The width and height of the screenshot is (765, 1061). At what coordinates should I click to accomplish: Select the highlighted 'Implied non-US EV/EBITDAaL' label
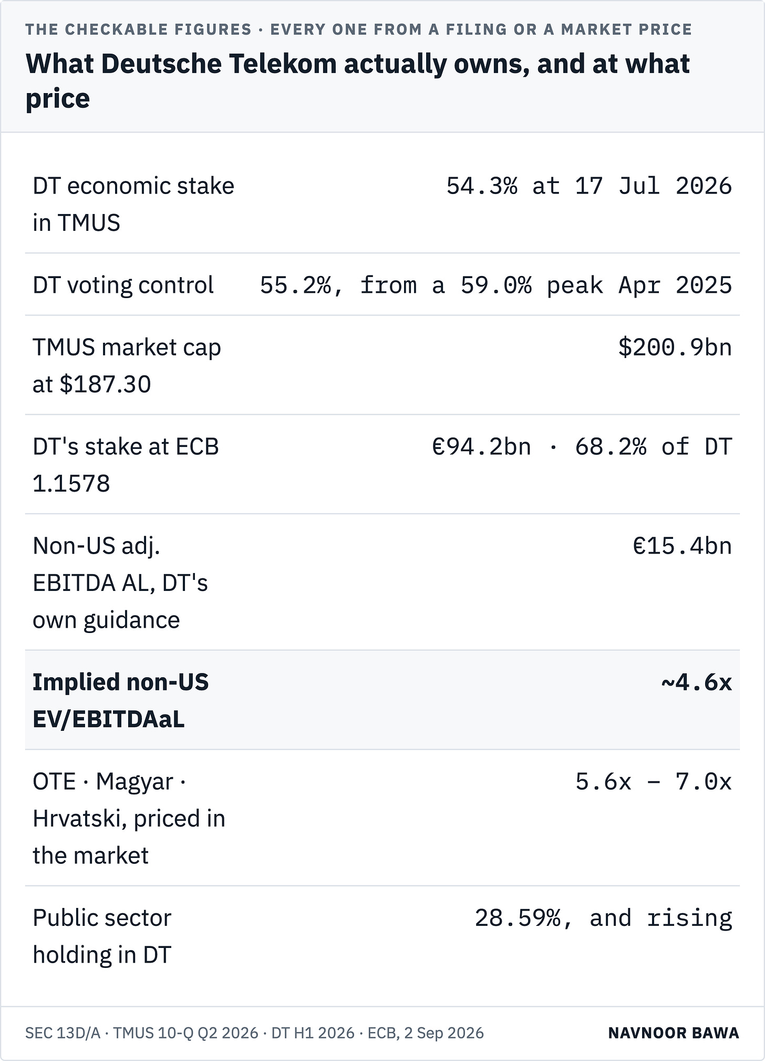click(121, 700)
